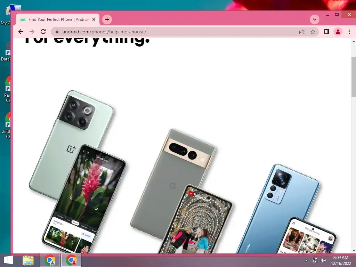The height and width of the screenshot is (267, 356).
Task: Open the Windows Start menu
Action: click(8, 260)
